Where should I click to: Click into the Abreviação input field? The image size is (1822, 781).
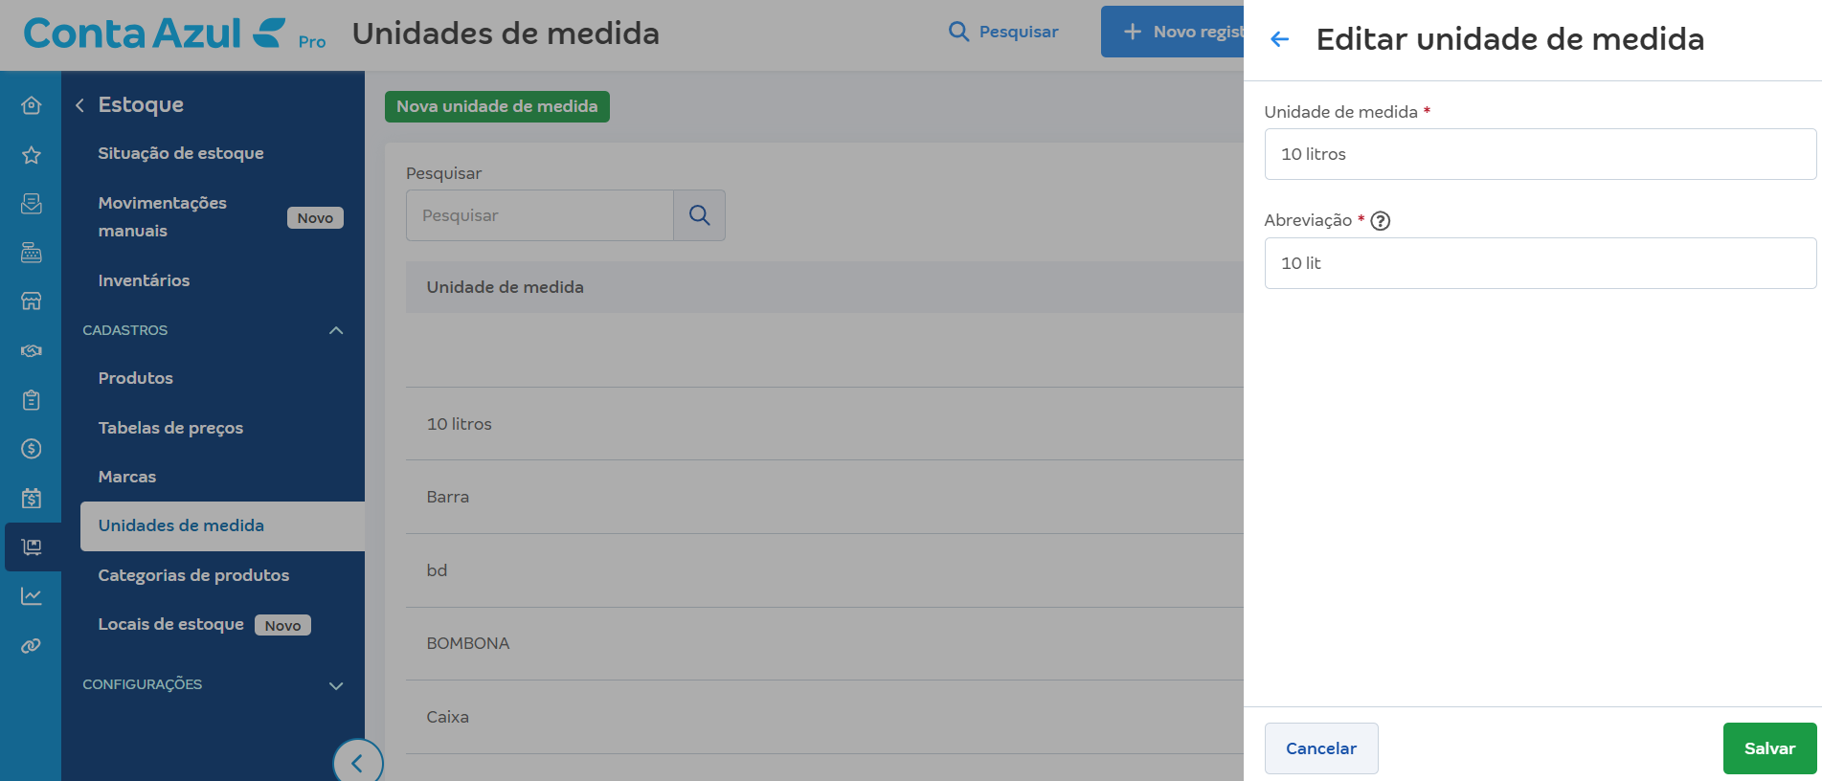1540,263
